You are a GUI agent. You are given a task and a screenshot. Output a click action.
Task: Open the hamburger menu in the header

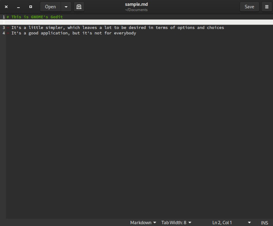[266, 7]
